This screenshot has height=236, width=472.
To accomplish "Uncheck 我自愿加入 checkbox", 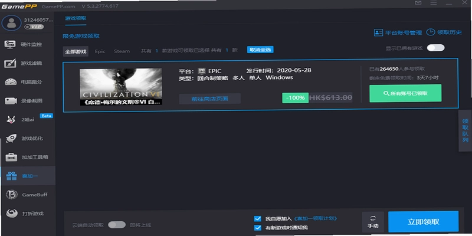I will tap(257, 218).
